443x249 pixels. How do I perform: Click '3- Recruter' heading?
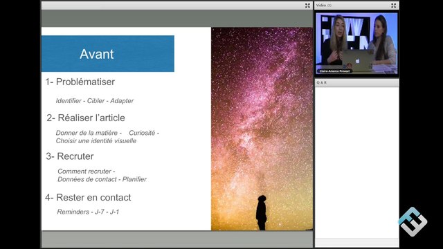click(x=70, y=156)
